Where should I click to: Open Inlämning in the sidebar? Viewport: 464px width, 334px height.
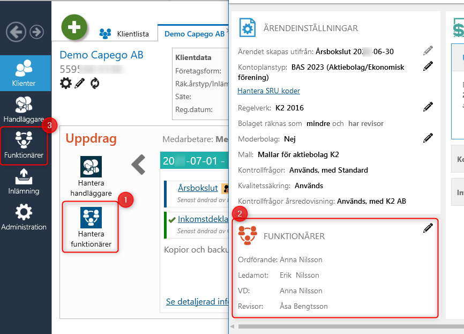[x=24, y=182]
